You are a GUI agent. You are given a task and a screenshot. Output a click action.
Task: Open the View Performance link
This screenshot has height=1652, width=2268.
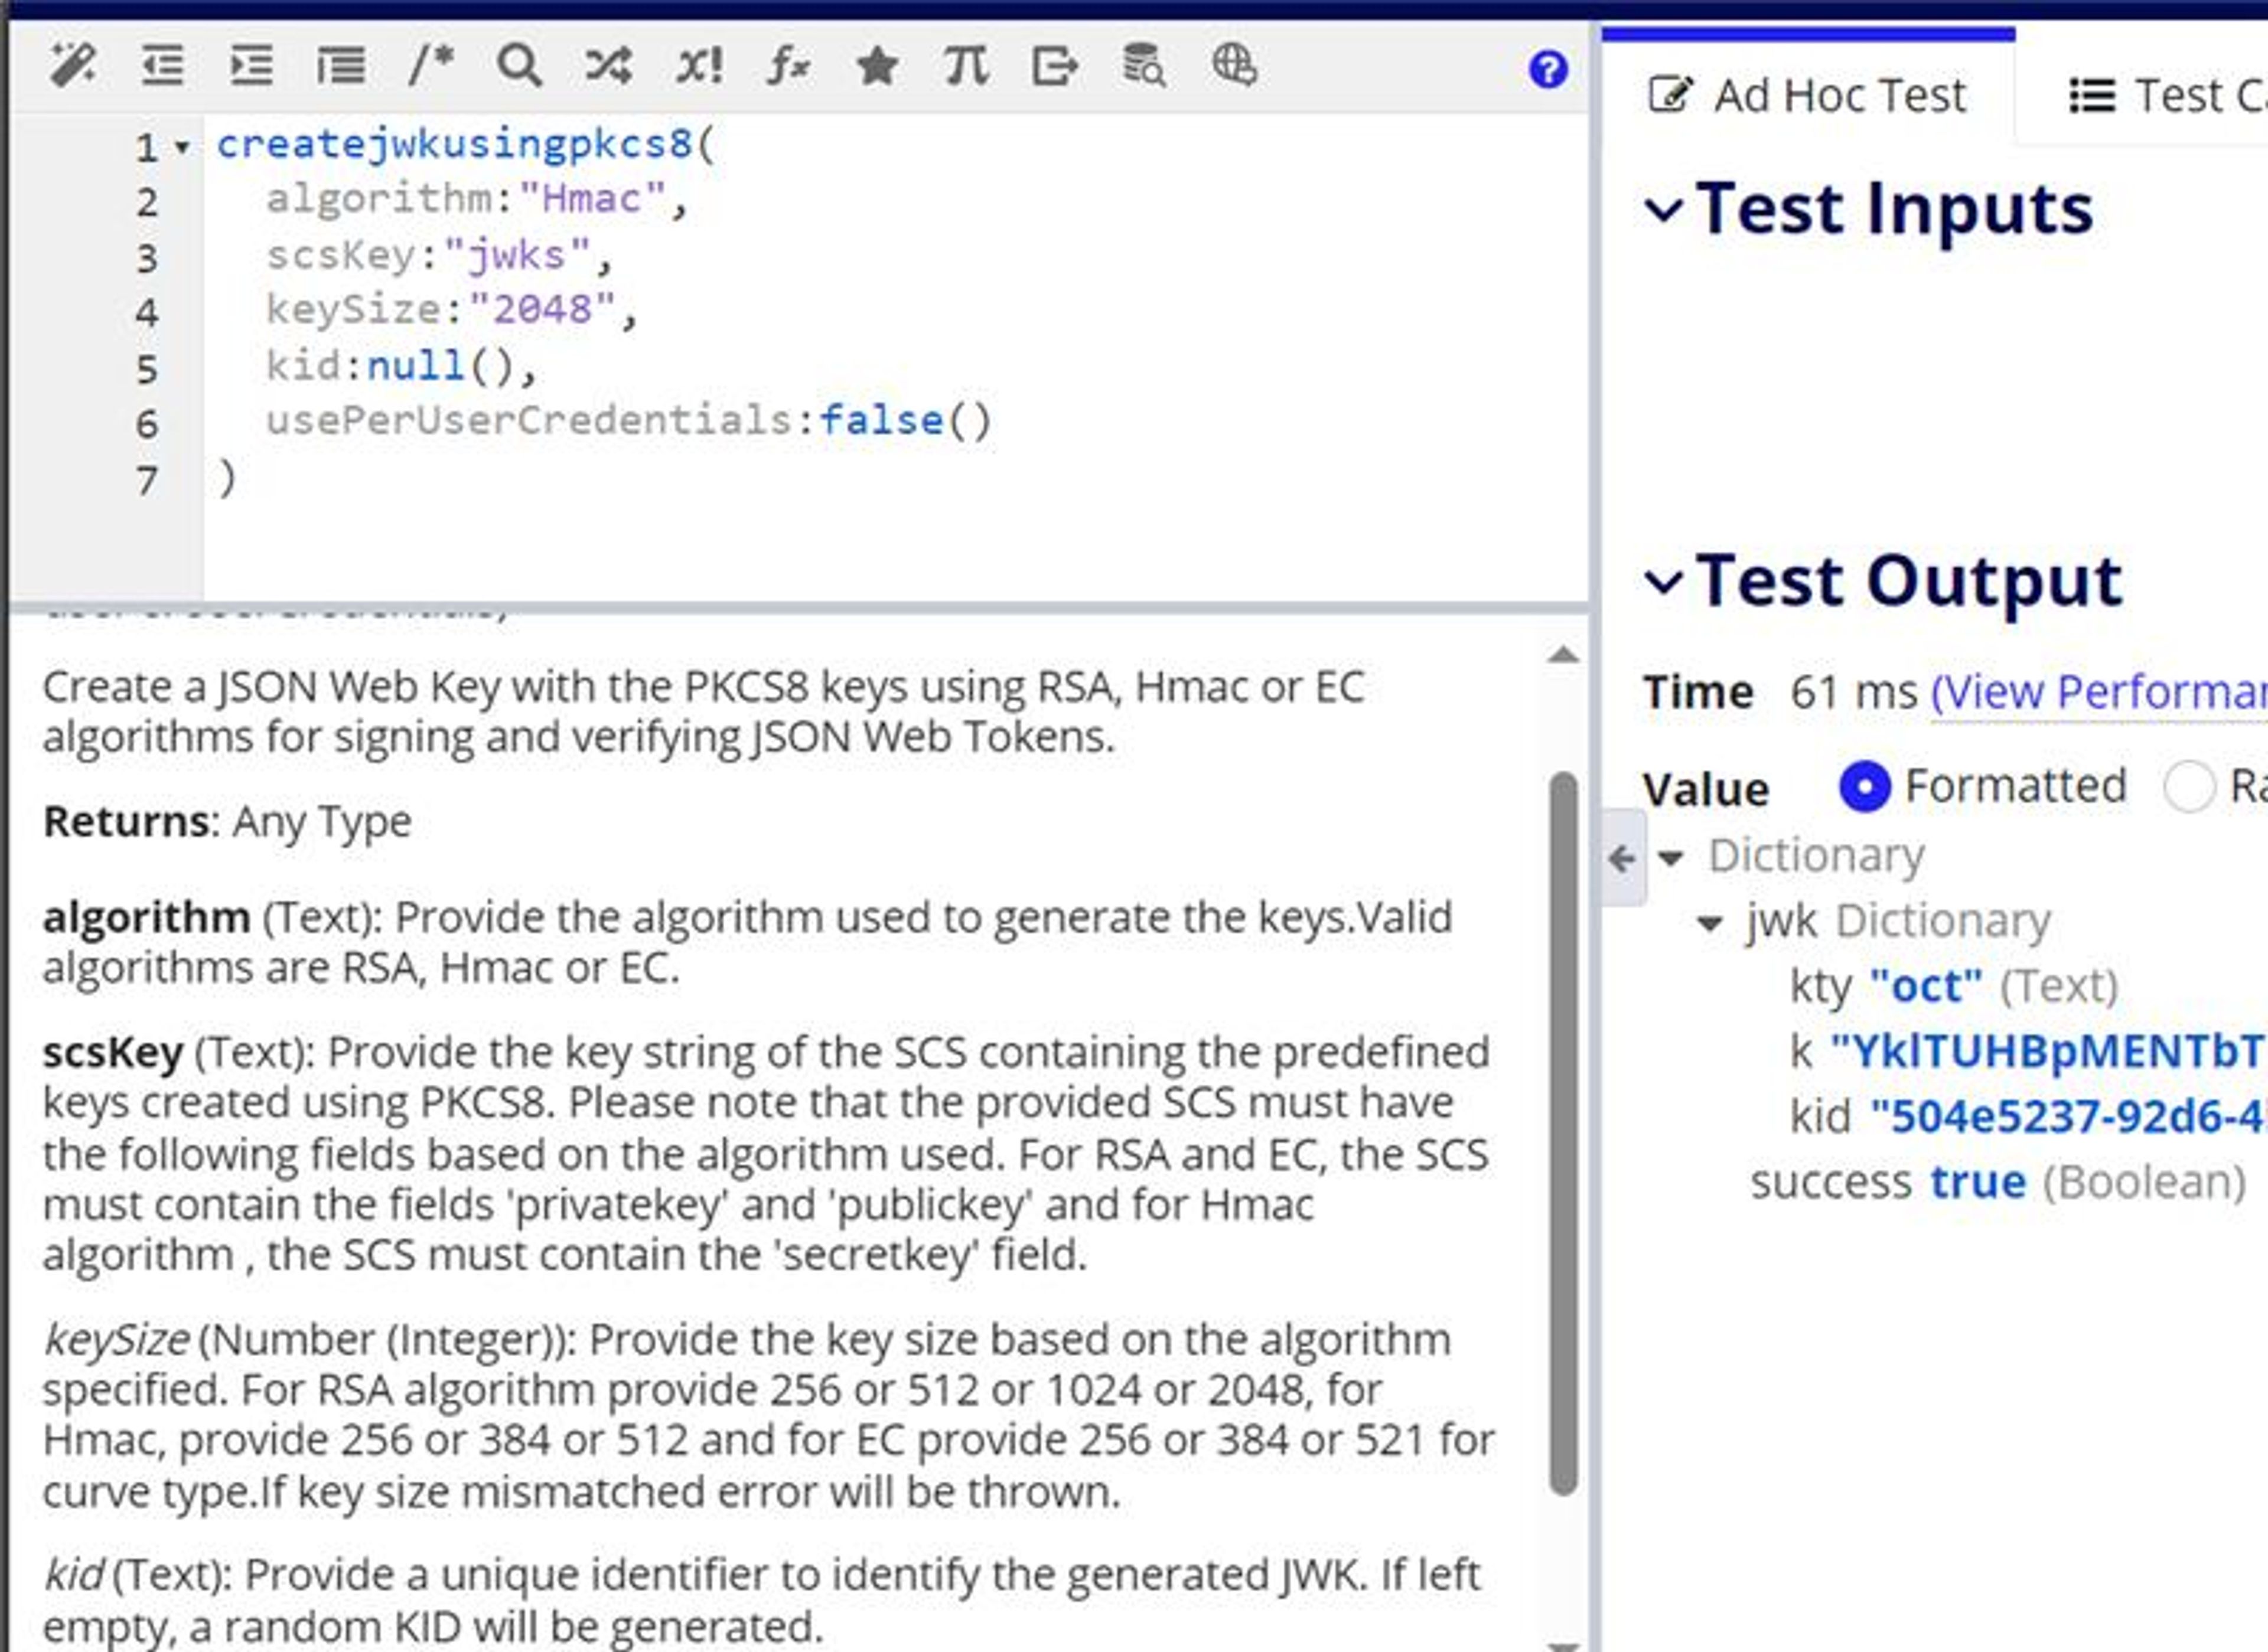(x=2099, y=692)
